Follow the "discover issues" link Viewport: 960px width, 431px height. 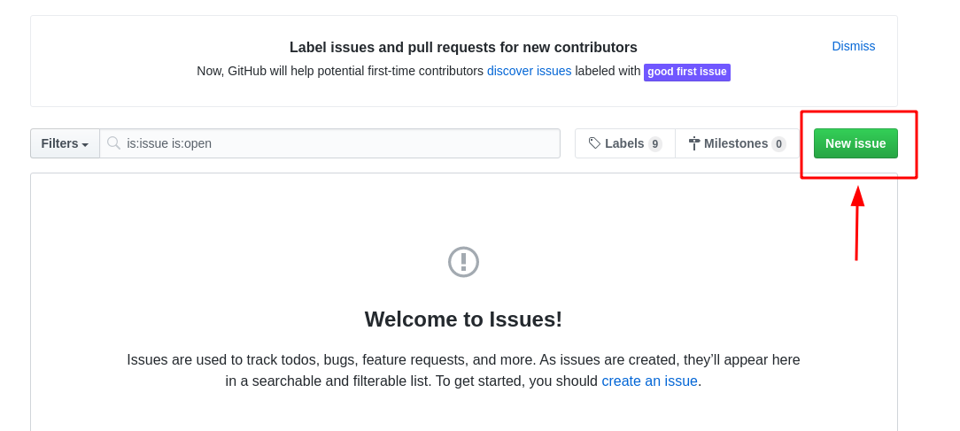(x=529, y=71)
